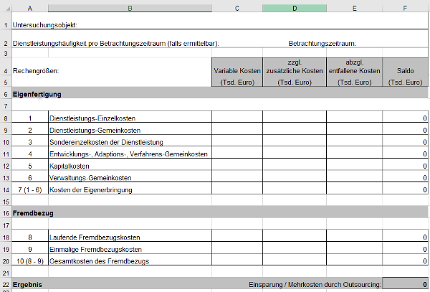Select the whole column B
The height and width of the screenshot is (292, 430).
pyautogui.click(x=130, y=8)
